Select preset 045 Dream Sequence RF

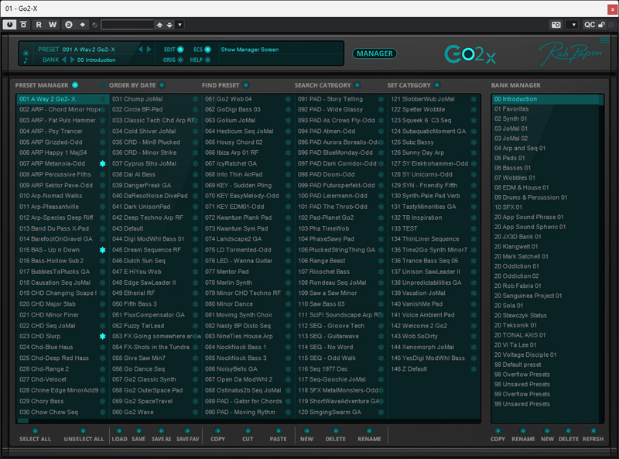(x=147, y=251)
